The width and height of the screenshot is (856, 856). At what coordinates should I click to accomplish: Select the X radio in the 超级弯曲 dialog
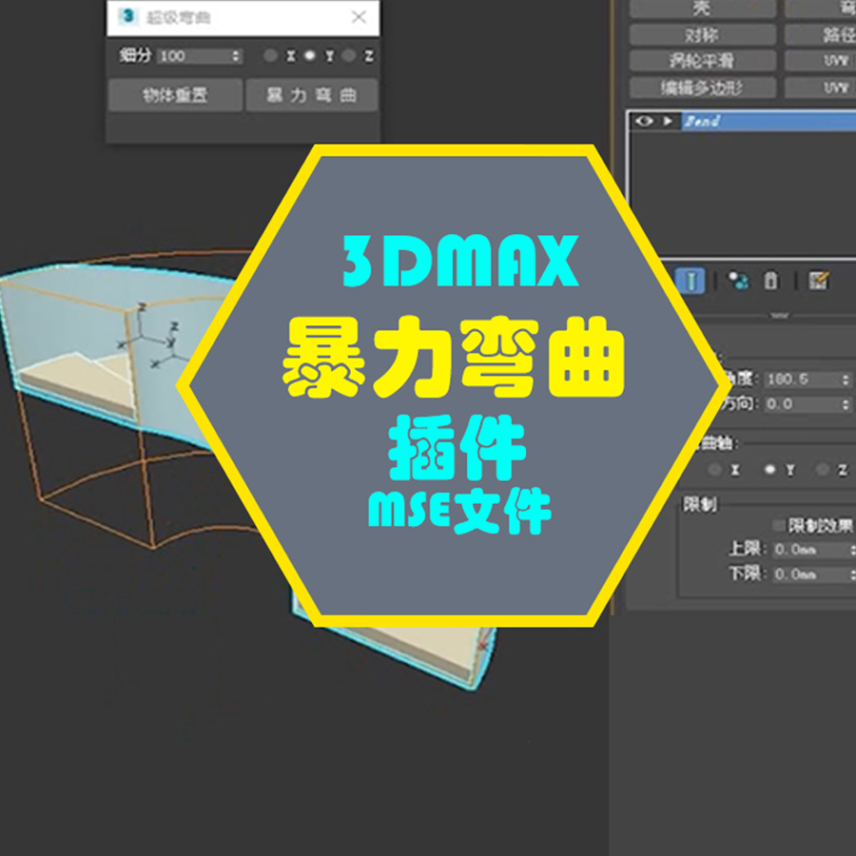271,57
